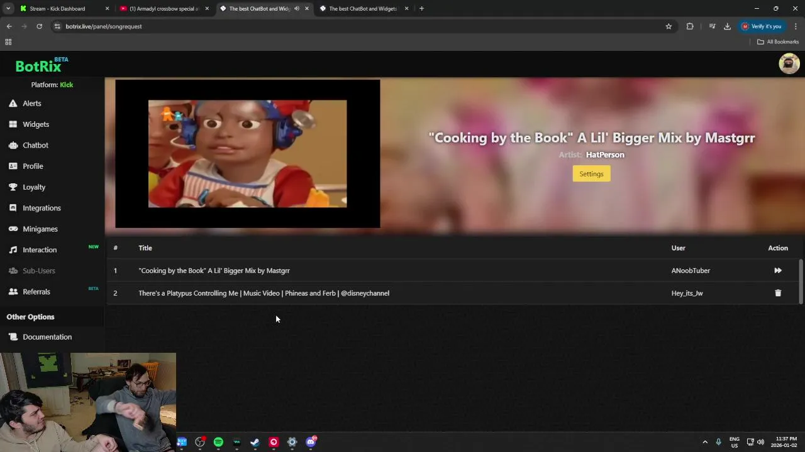Open the Settings gear on taskbar
This screenshot has width=805, height=452.
pyautogui.click(x=292, y=442)
